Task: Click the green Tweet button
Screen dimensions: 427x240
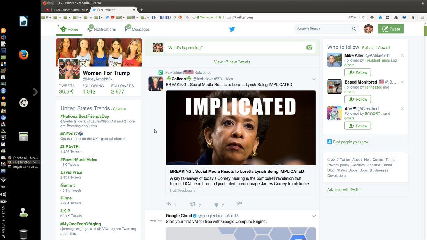Action: (390, 29)
